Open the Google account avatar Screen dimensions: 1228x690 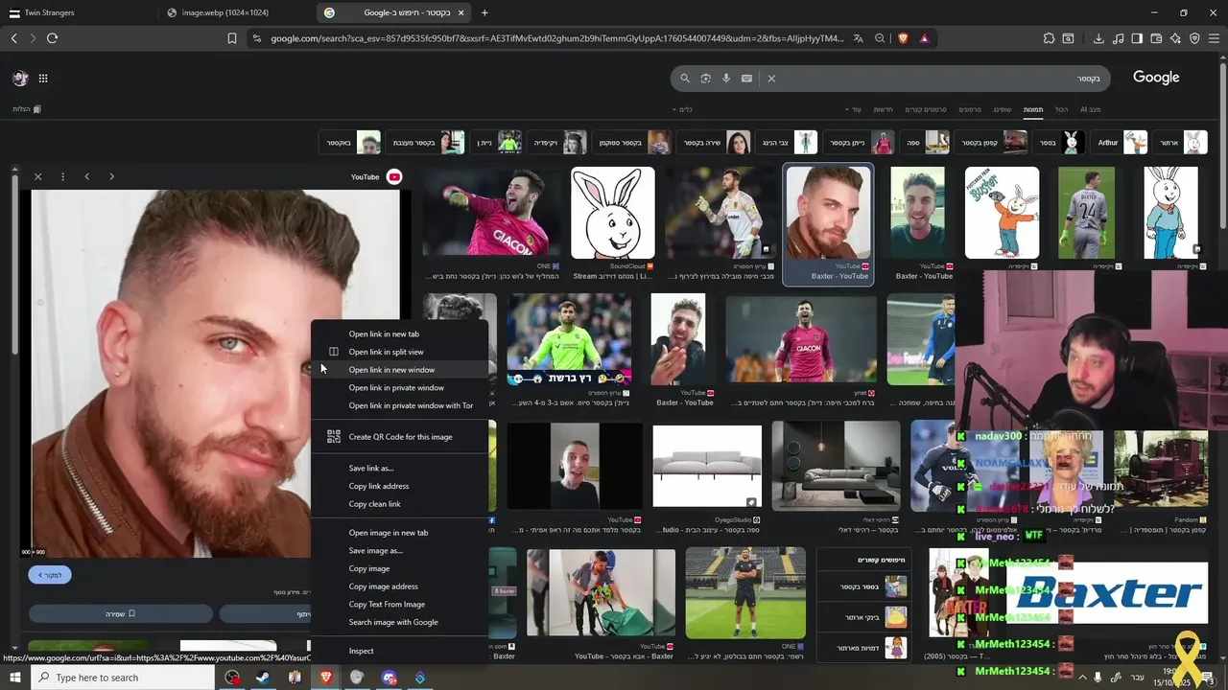pyautogui.click(x=20, y=79)
